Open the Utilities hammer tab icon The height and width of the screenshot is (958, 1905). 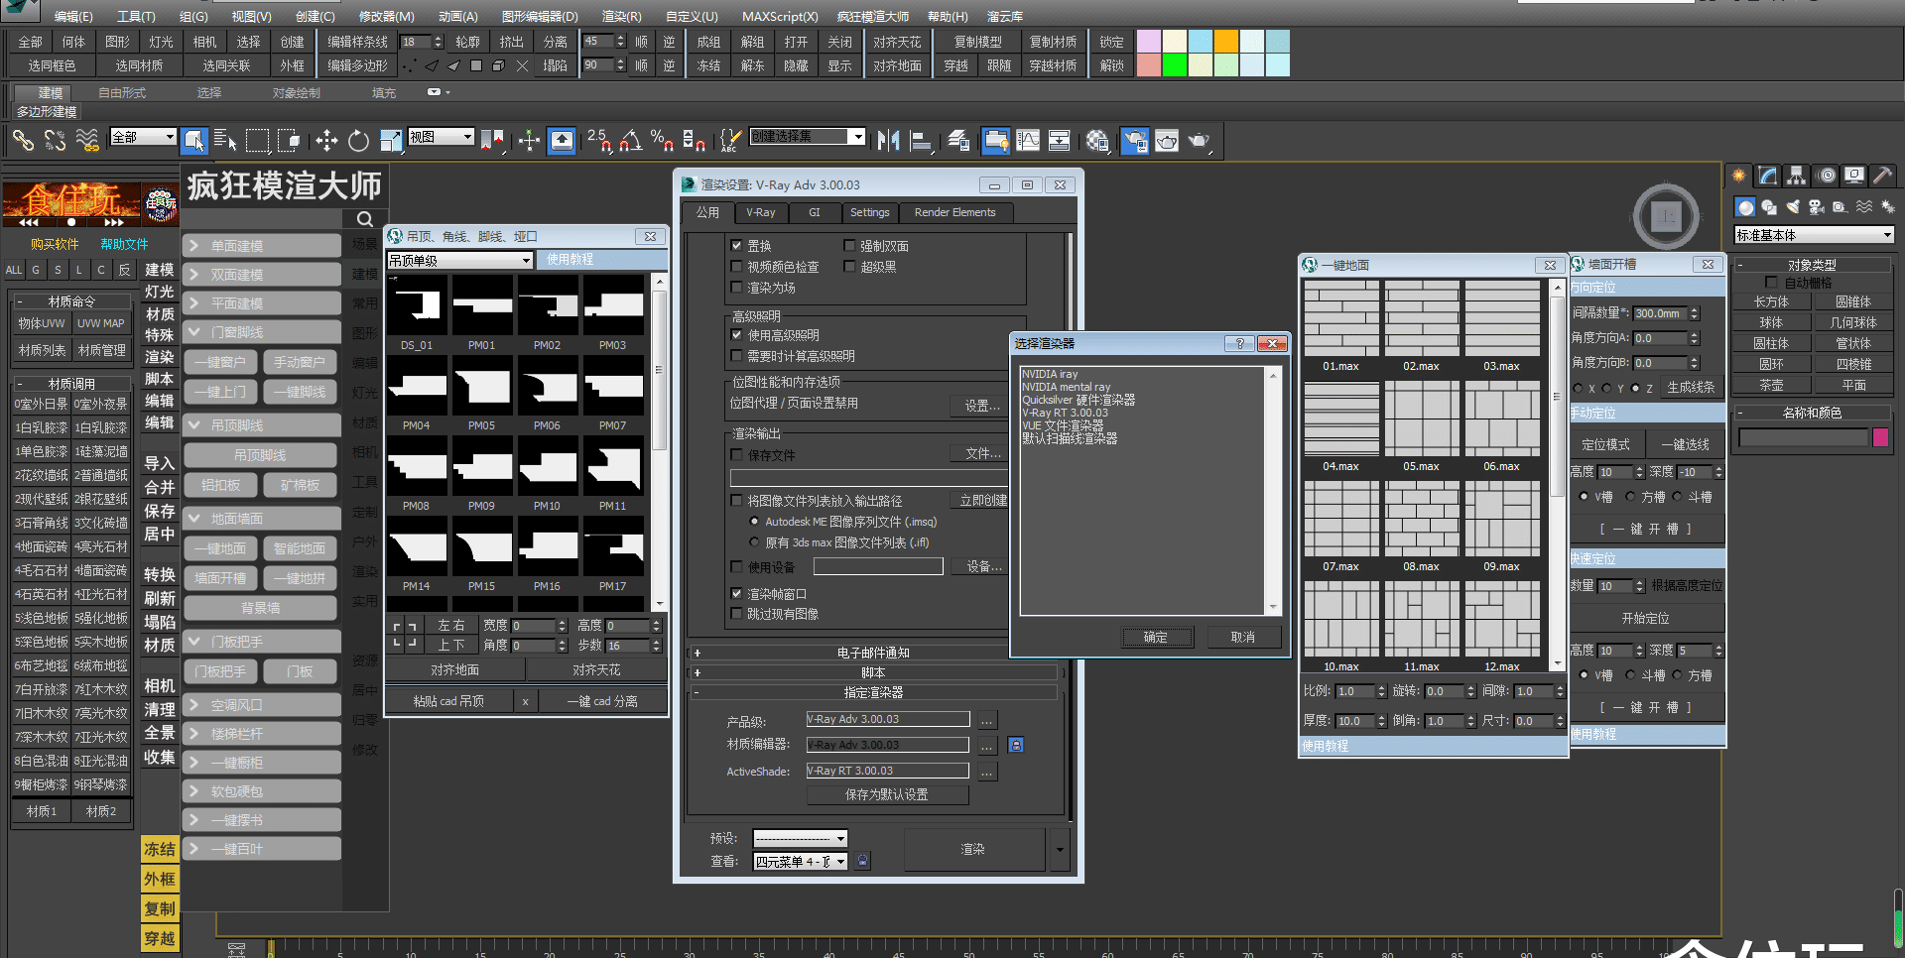[1883, 176]
